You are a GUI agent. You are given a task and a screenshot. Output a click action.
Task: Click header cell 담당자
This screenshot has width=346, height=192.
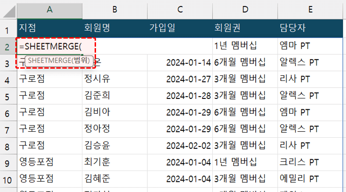click(x=310, y=28)
